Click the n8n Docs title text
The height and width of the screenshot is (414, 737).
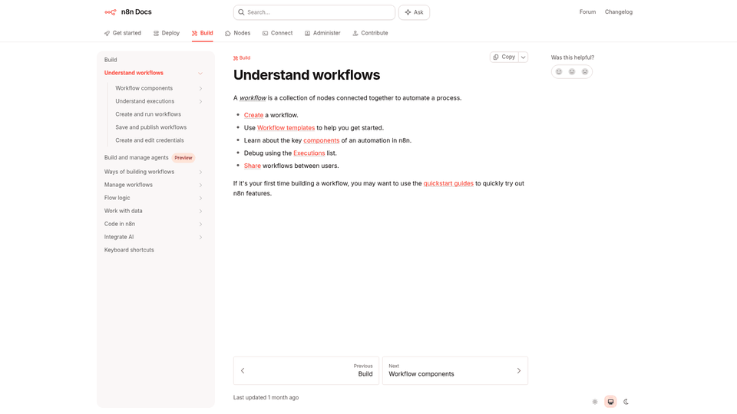pyautogui.click(x=137, y=12)
